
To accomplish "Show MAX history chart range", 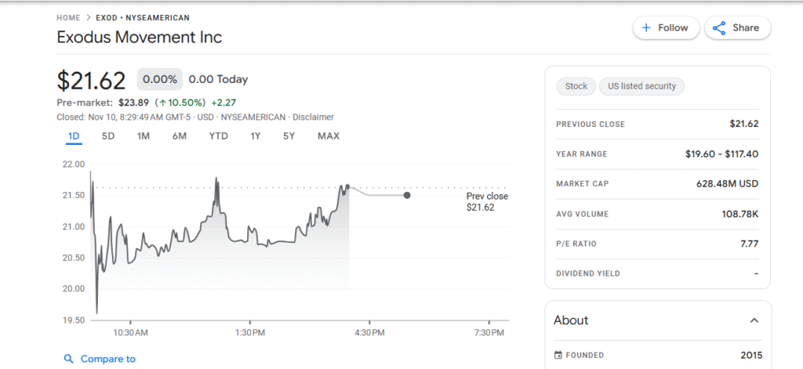I will 329,136.
